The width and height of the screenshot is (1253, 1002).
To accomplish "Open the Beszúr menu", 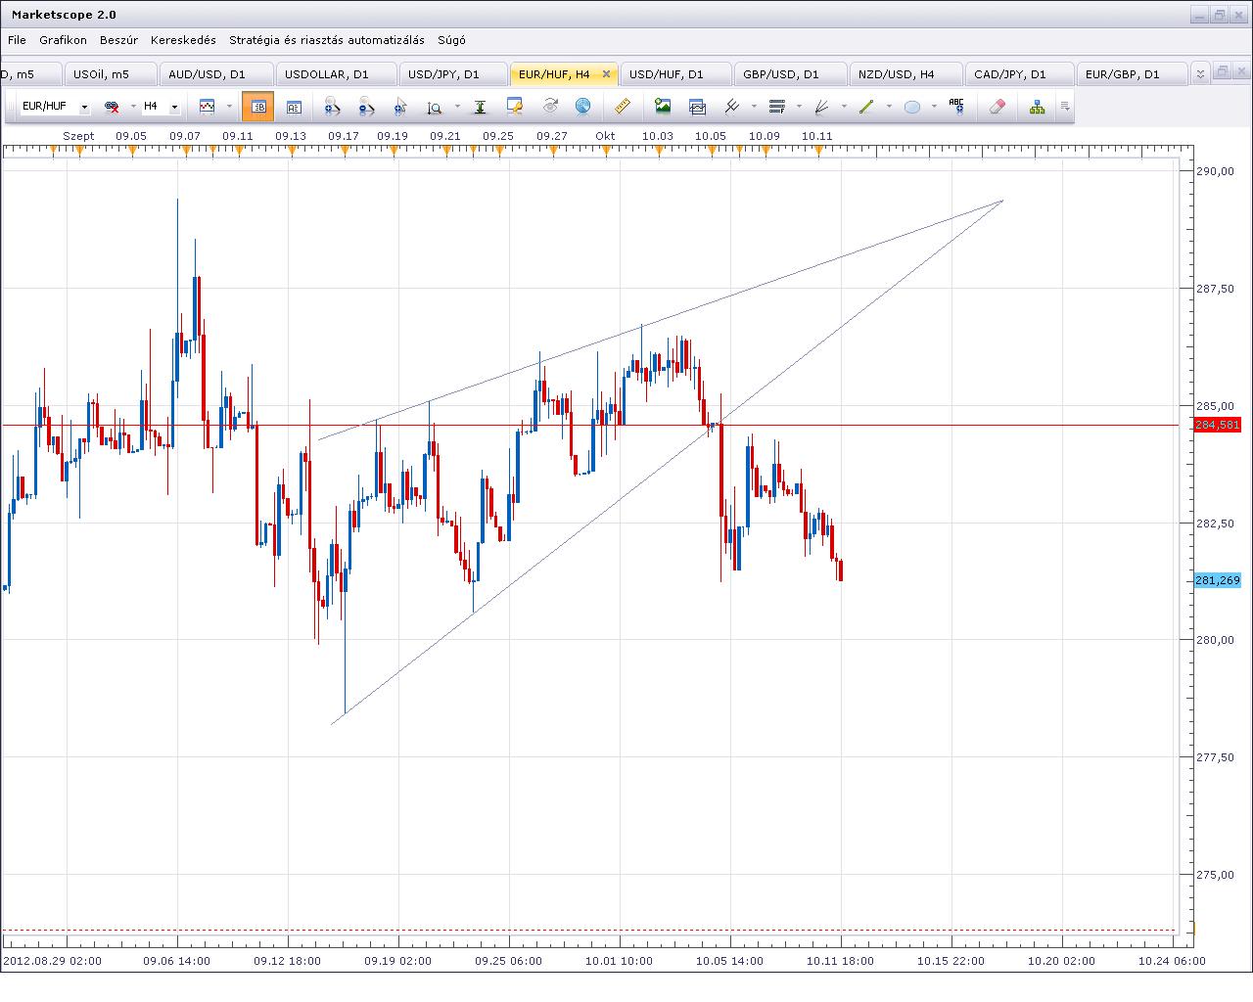I will click(x=118, y=40).
